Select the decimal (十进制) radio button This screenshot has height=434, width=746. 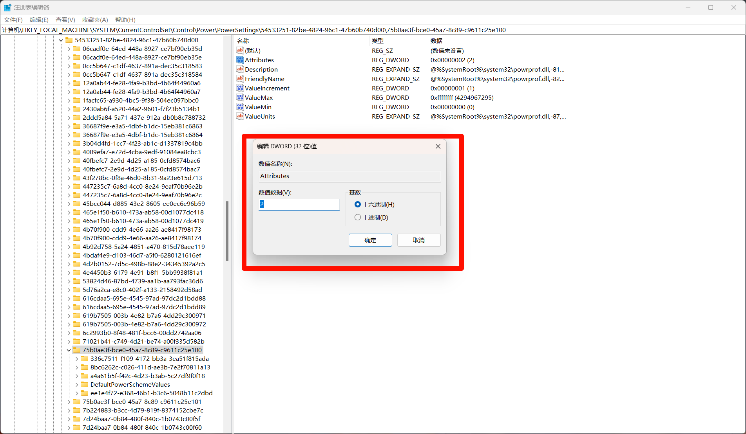(x=357, y=217)
